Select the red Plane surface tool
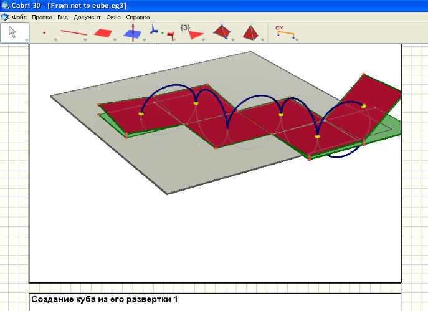This screenshot has width=428, height=311. tap(102, 33)
